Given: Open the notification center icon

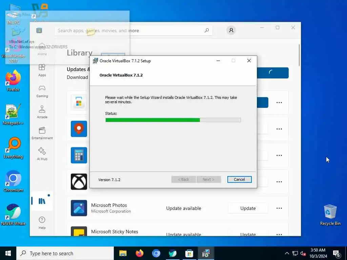Looking at the screenshot, I should (336, 254).
